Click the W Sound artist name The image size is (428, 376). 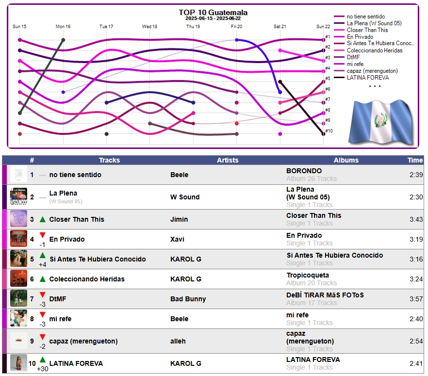point(185,197)
